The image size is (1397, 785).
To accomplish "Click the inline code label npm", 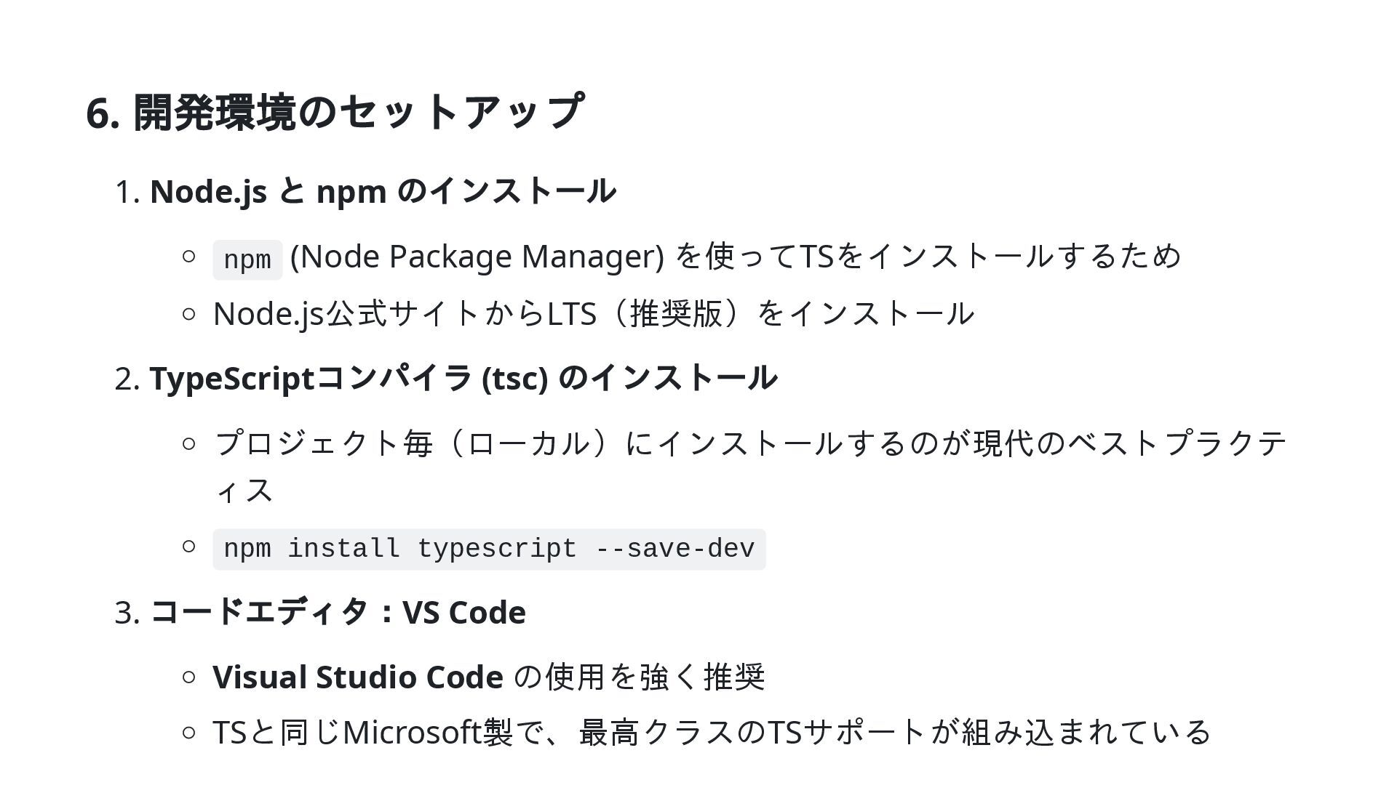I will (x=247, y=259).
